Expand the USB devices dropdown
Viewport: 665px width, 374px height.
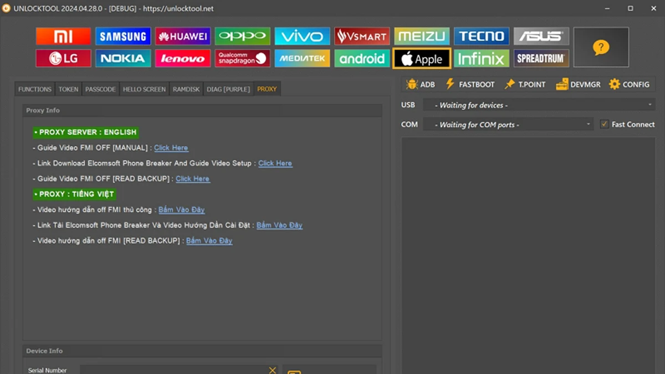[539, 105]
